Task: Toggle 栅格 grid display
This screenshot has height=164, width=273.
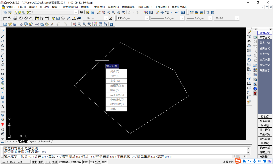Action: pos(41,162)
